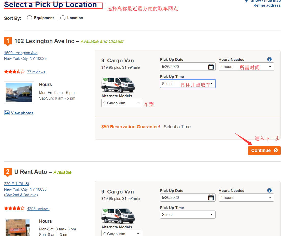
Task: Expand Pick Up Time dropdown for 102 Lexington
Action: coord(188,84)
